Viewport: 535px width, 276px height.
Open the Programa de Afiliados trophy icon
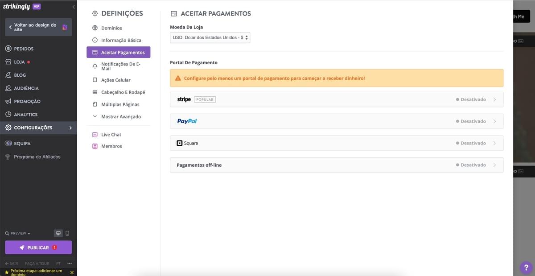coord(8,157)
